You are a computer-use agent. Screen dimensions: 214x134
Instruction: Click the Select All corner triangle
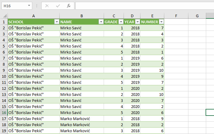click(5, 16)
